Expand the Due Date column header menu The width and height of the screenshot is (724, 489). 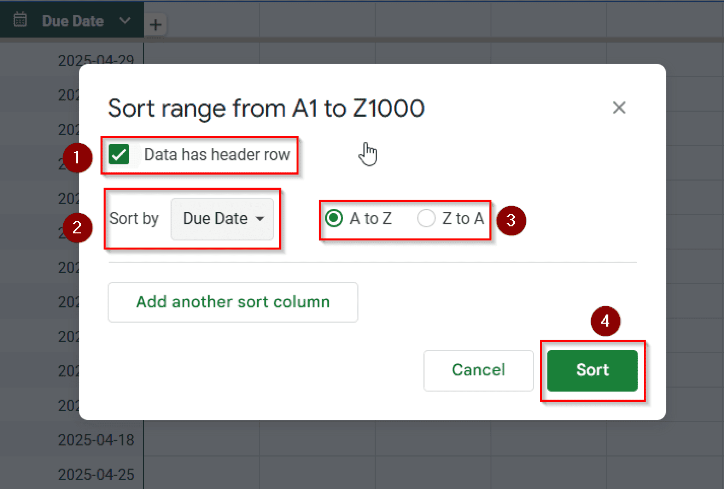pos(124,21)
